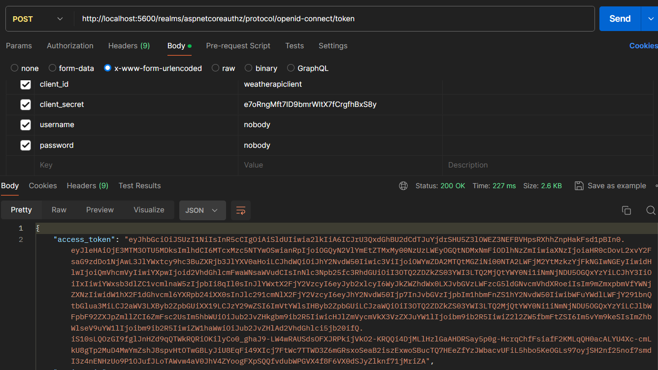Image resolution: width=658 pixels, height=370 pixels.
Task: Click the empty Key field
Action: pyautogui.click(x=136, y=165)
